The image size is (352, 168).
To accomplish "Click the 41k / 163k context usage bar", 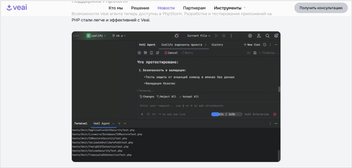I will click(226, 114).
